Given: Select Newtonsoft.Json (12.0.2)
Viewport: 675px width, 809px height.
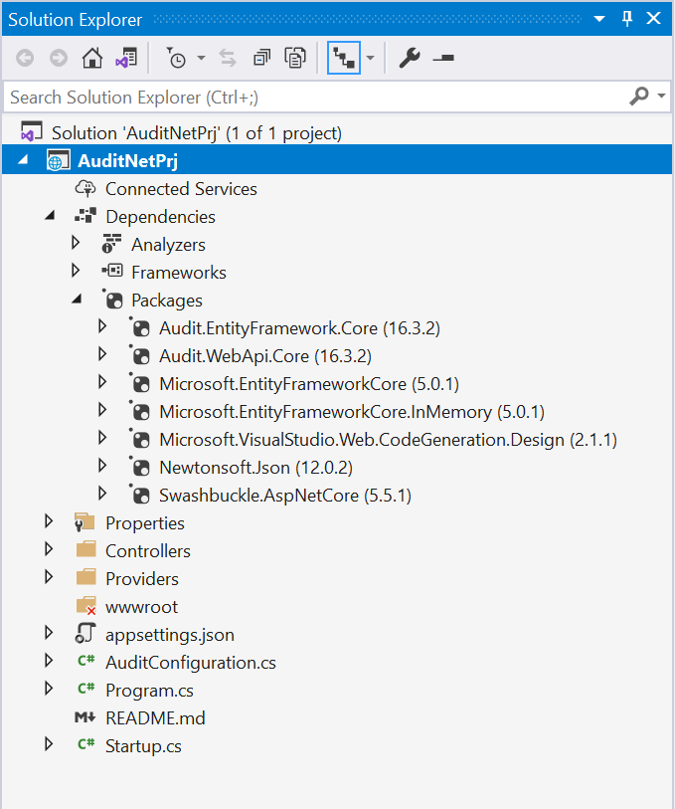Looking at the screenshot, I should [255, 468].
